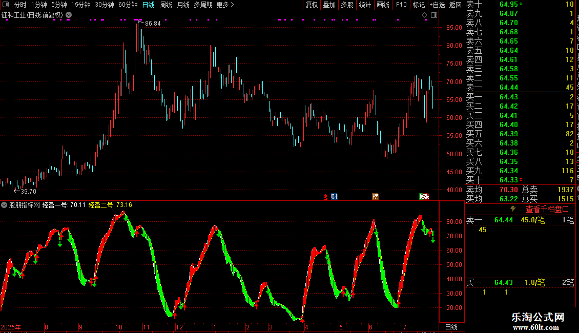Click the 财 financial report marker
The width and height of the screenshot is (579, 333).
[334, 197]
